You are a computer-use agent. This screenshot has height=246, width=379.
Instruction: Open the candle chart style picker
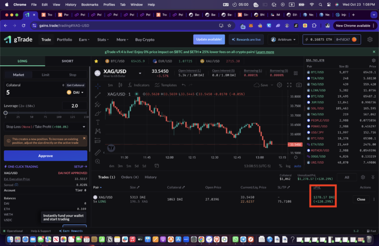tap(120, 85)
